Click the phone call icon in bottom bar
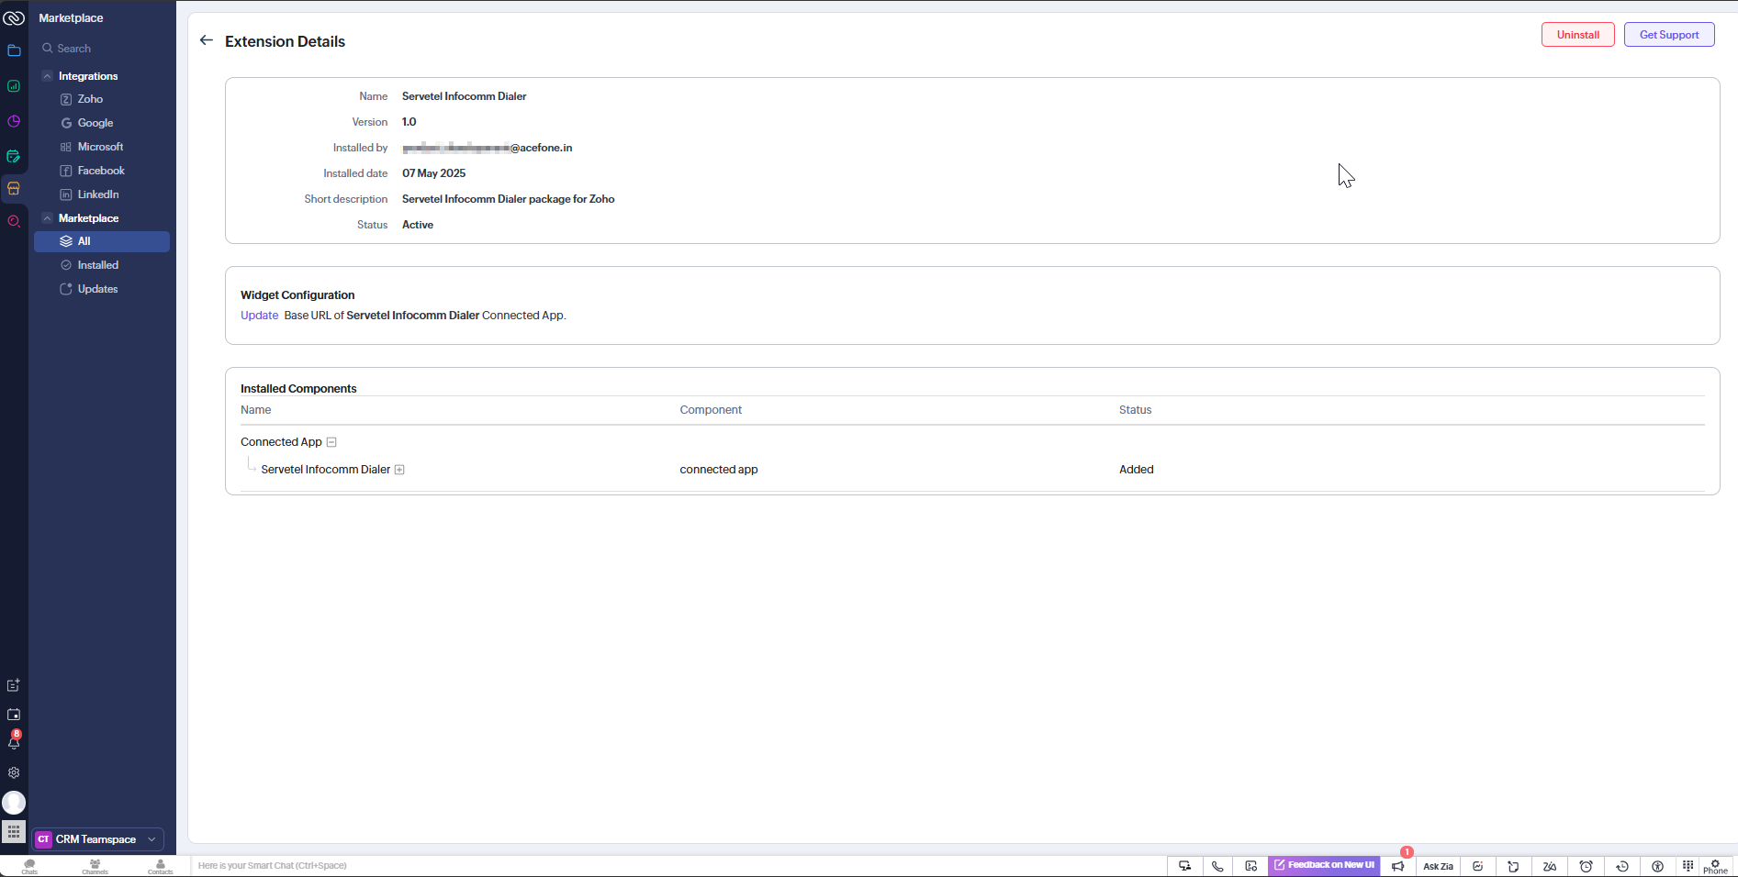 coord(1217,866)
